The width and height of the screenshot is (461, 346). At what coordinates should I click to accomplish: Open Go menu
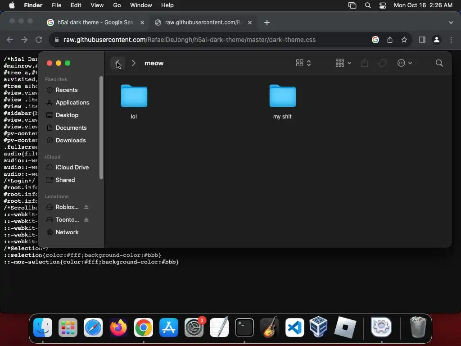point(117,5)
